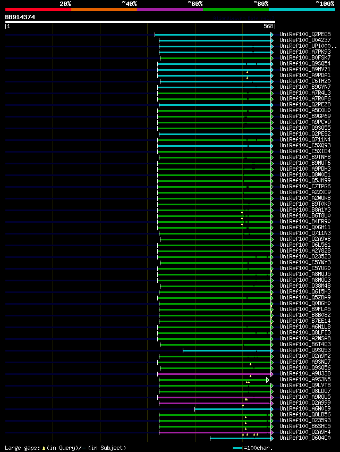Select UniRef100_B9GYN7 hit name

(x=305, y=87)
